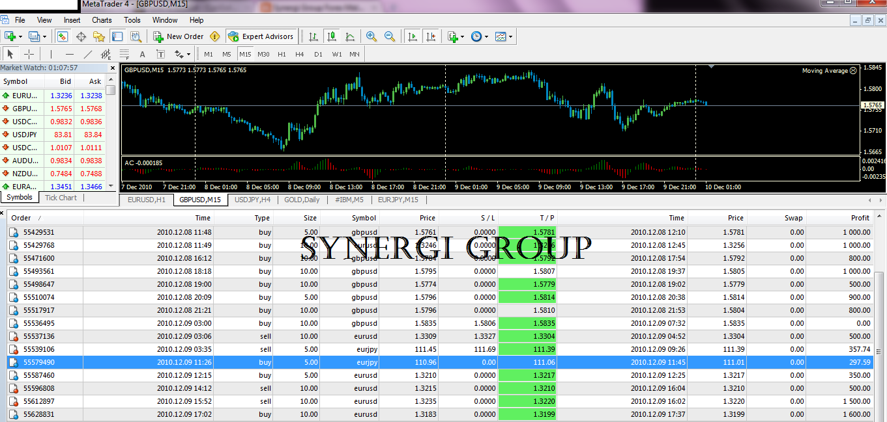
Task: Select the Equidistant Channel tool
Action: pyautogui.click(x=106, y=54)
